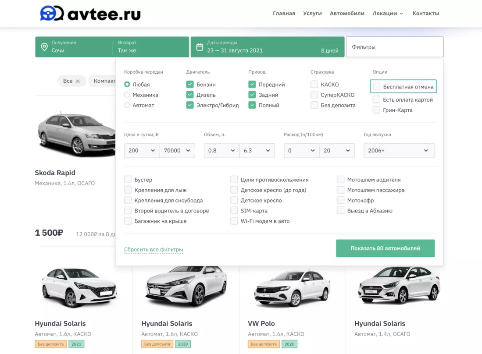
Task: Check the Детское кресло (до года) option
Action: tap(234, 190)
